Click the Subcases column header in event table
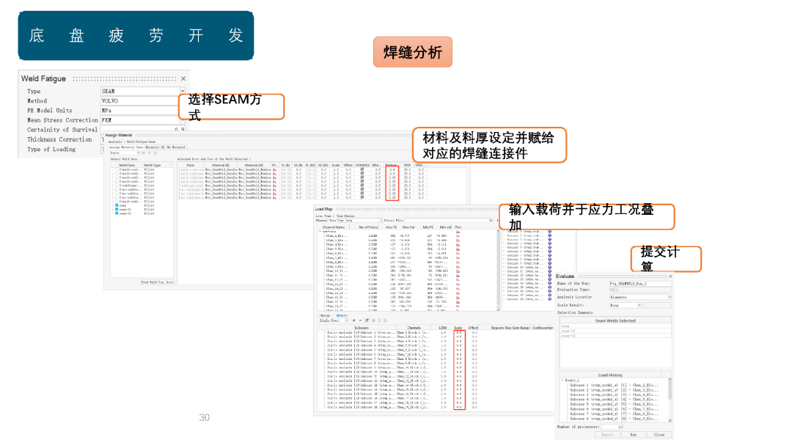The image size is (792, 448). [x=362, y=328]
